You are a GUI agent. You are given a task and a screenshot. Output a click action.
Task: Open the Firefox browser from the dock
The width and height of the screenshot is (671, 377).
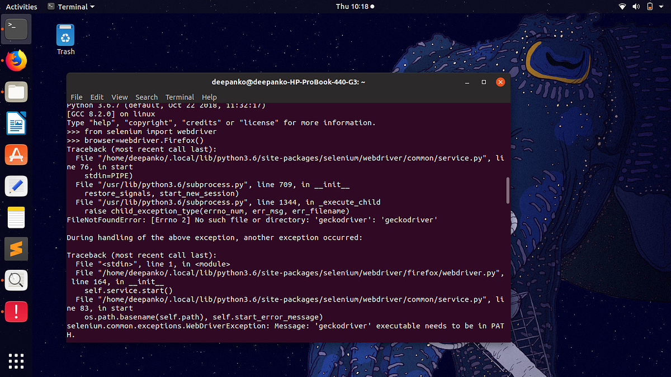point(16,60)
